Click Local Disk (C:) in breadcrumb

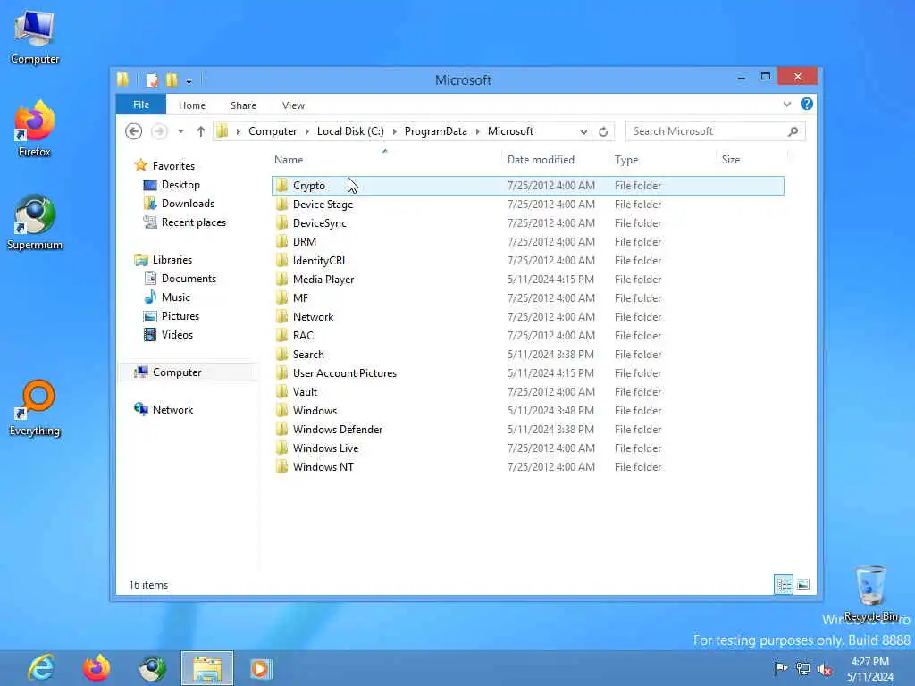click(x=350, y=131)
